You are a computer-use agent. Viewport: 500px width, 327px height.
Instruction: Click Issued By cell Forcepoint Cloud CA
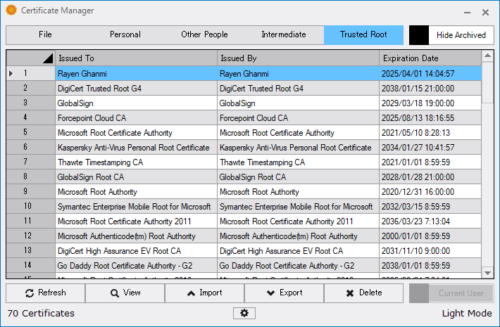(298, 118)
